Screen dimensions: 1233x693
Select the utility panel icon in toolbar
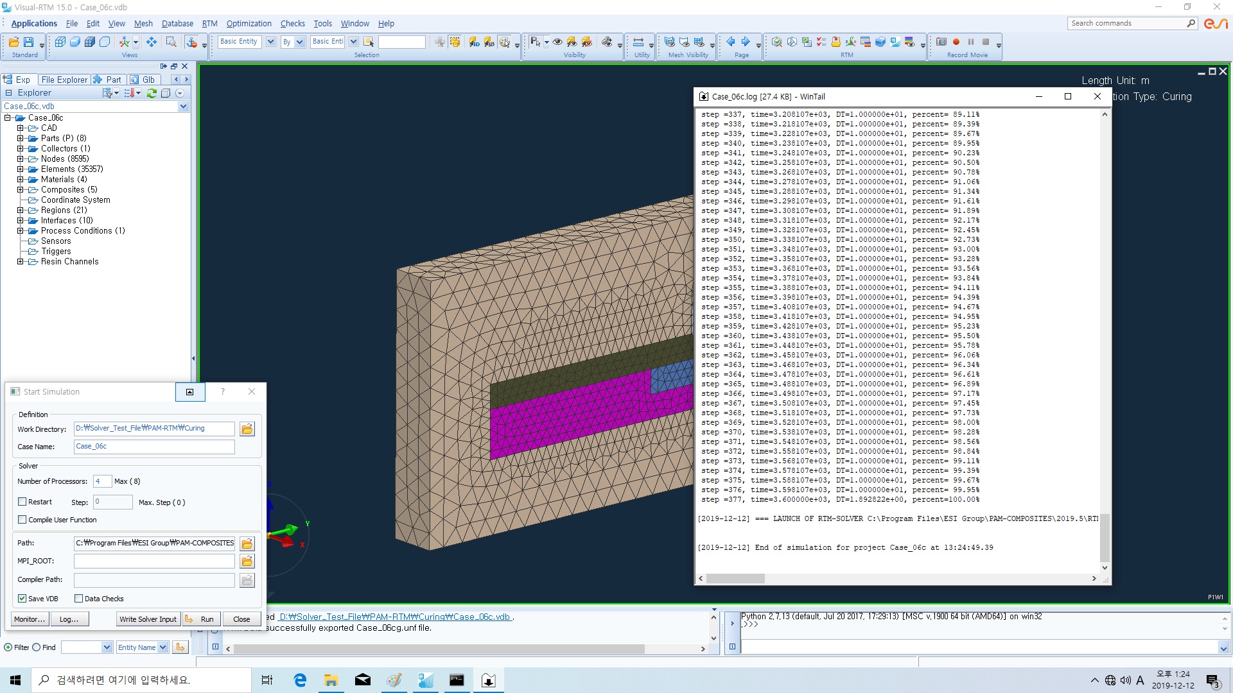(x=640, y=42)
